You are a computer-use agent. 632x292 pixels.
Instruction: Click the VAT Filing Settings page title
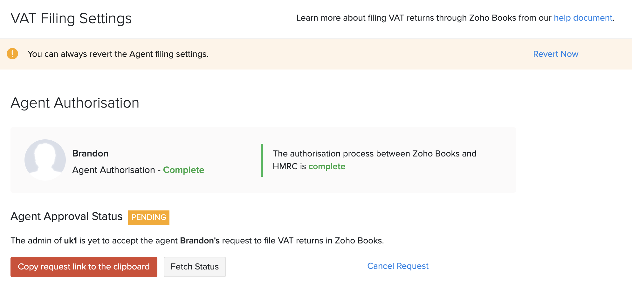pos(71,18)
